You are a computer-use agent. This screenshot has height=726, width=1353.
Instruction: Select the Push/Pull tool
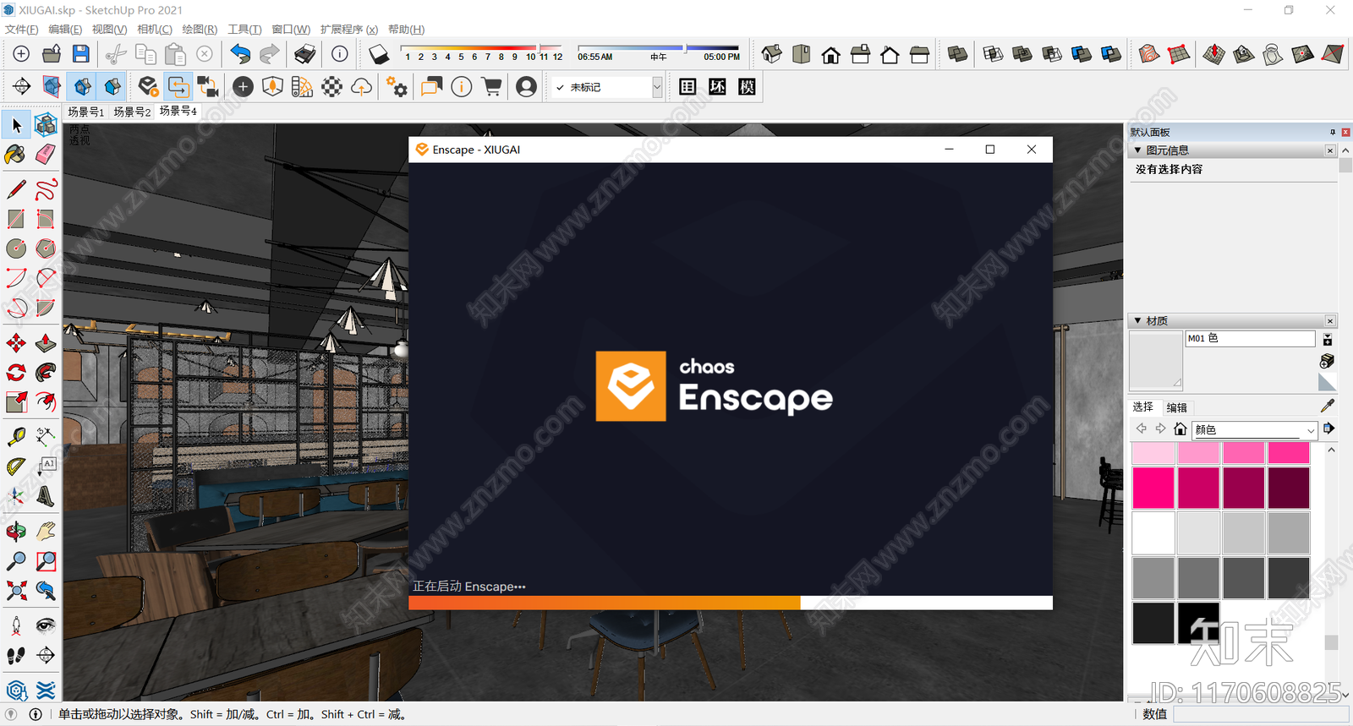46,343
